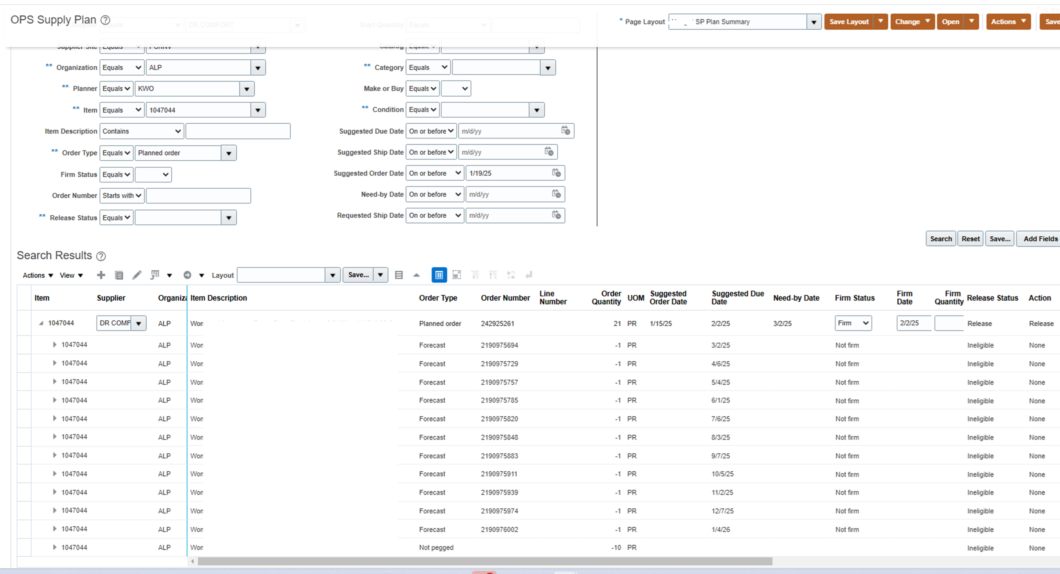Open the Organization ALP value dropdown arrow
Image resolution: width=1060 pixels, height=574 pixels.
[x=258, y=67]
